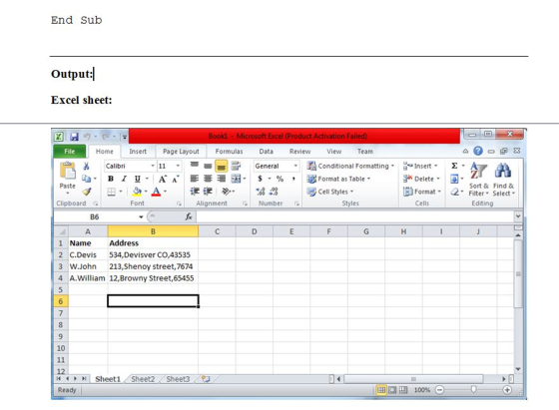Screen dimensions: 559x410
Task: Click the Align Text Right icon
Action: click(221, 179)
